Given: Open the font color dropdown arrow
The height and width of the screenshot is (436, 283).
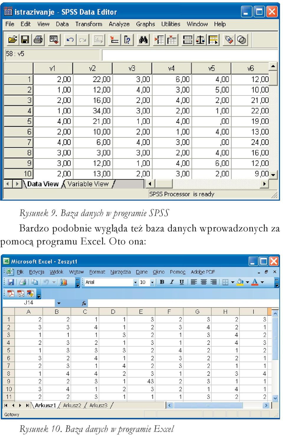Looking at the screenshot, I should (262, 282).
